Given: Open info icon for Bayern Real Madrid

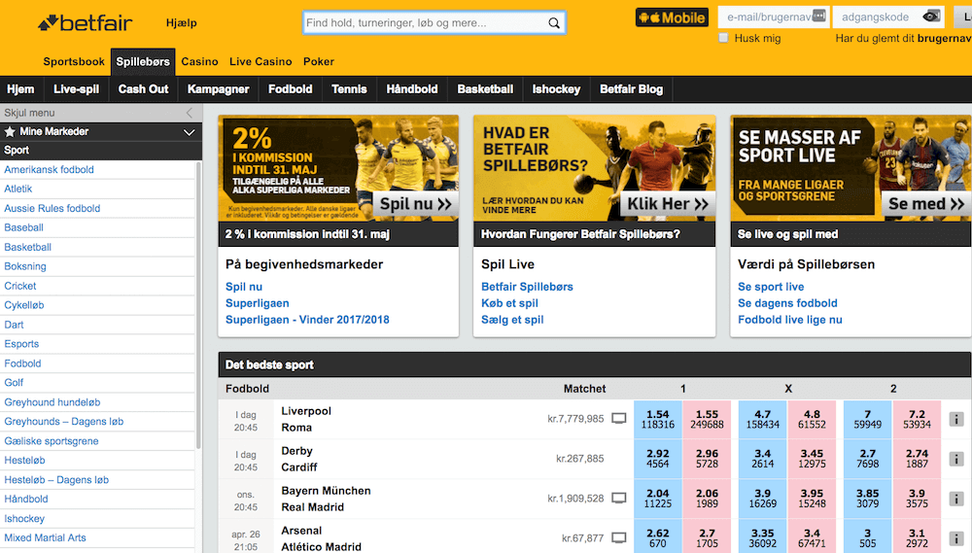Looking at the screenshot, I should (x=956, y=499).
